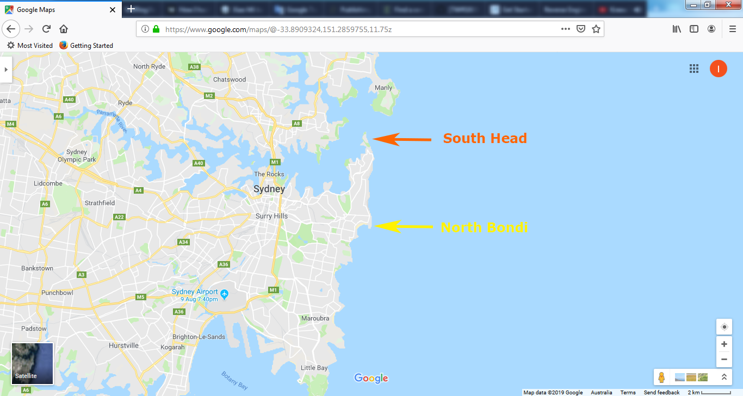Image resolution: width=743 pixels, height=396 pixels.
Task: Click the Google apps grid icon
Action: click(694, 69)
